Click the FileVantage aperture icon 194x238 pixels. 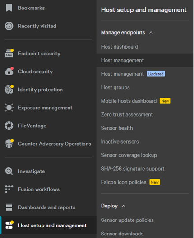[9, 126]
